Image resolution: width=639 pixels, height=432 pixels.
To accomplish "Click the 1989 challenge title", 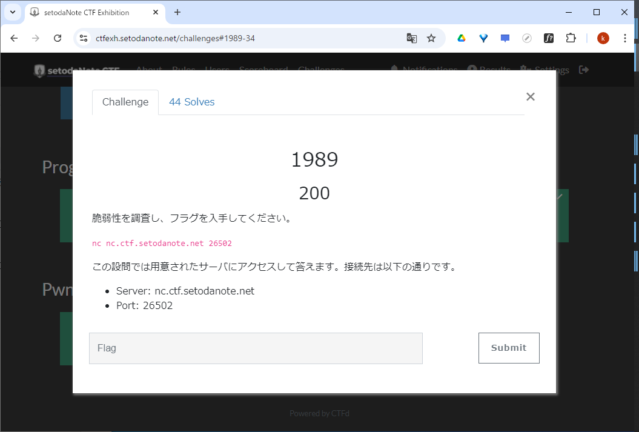I will (314, 159).
